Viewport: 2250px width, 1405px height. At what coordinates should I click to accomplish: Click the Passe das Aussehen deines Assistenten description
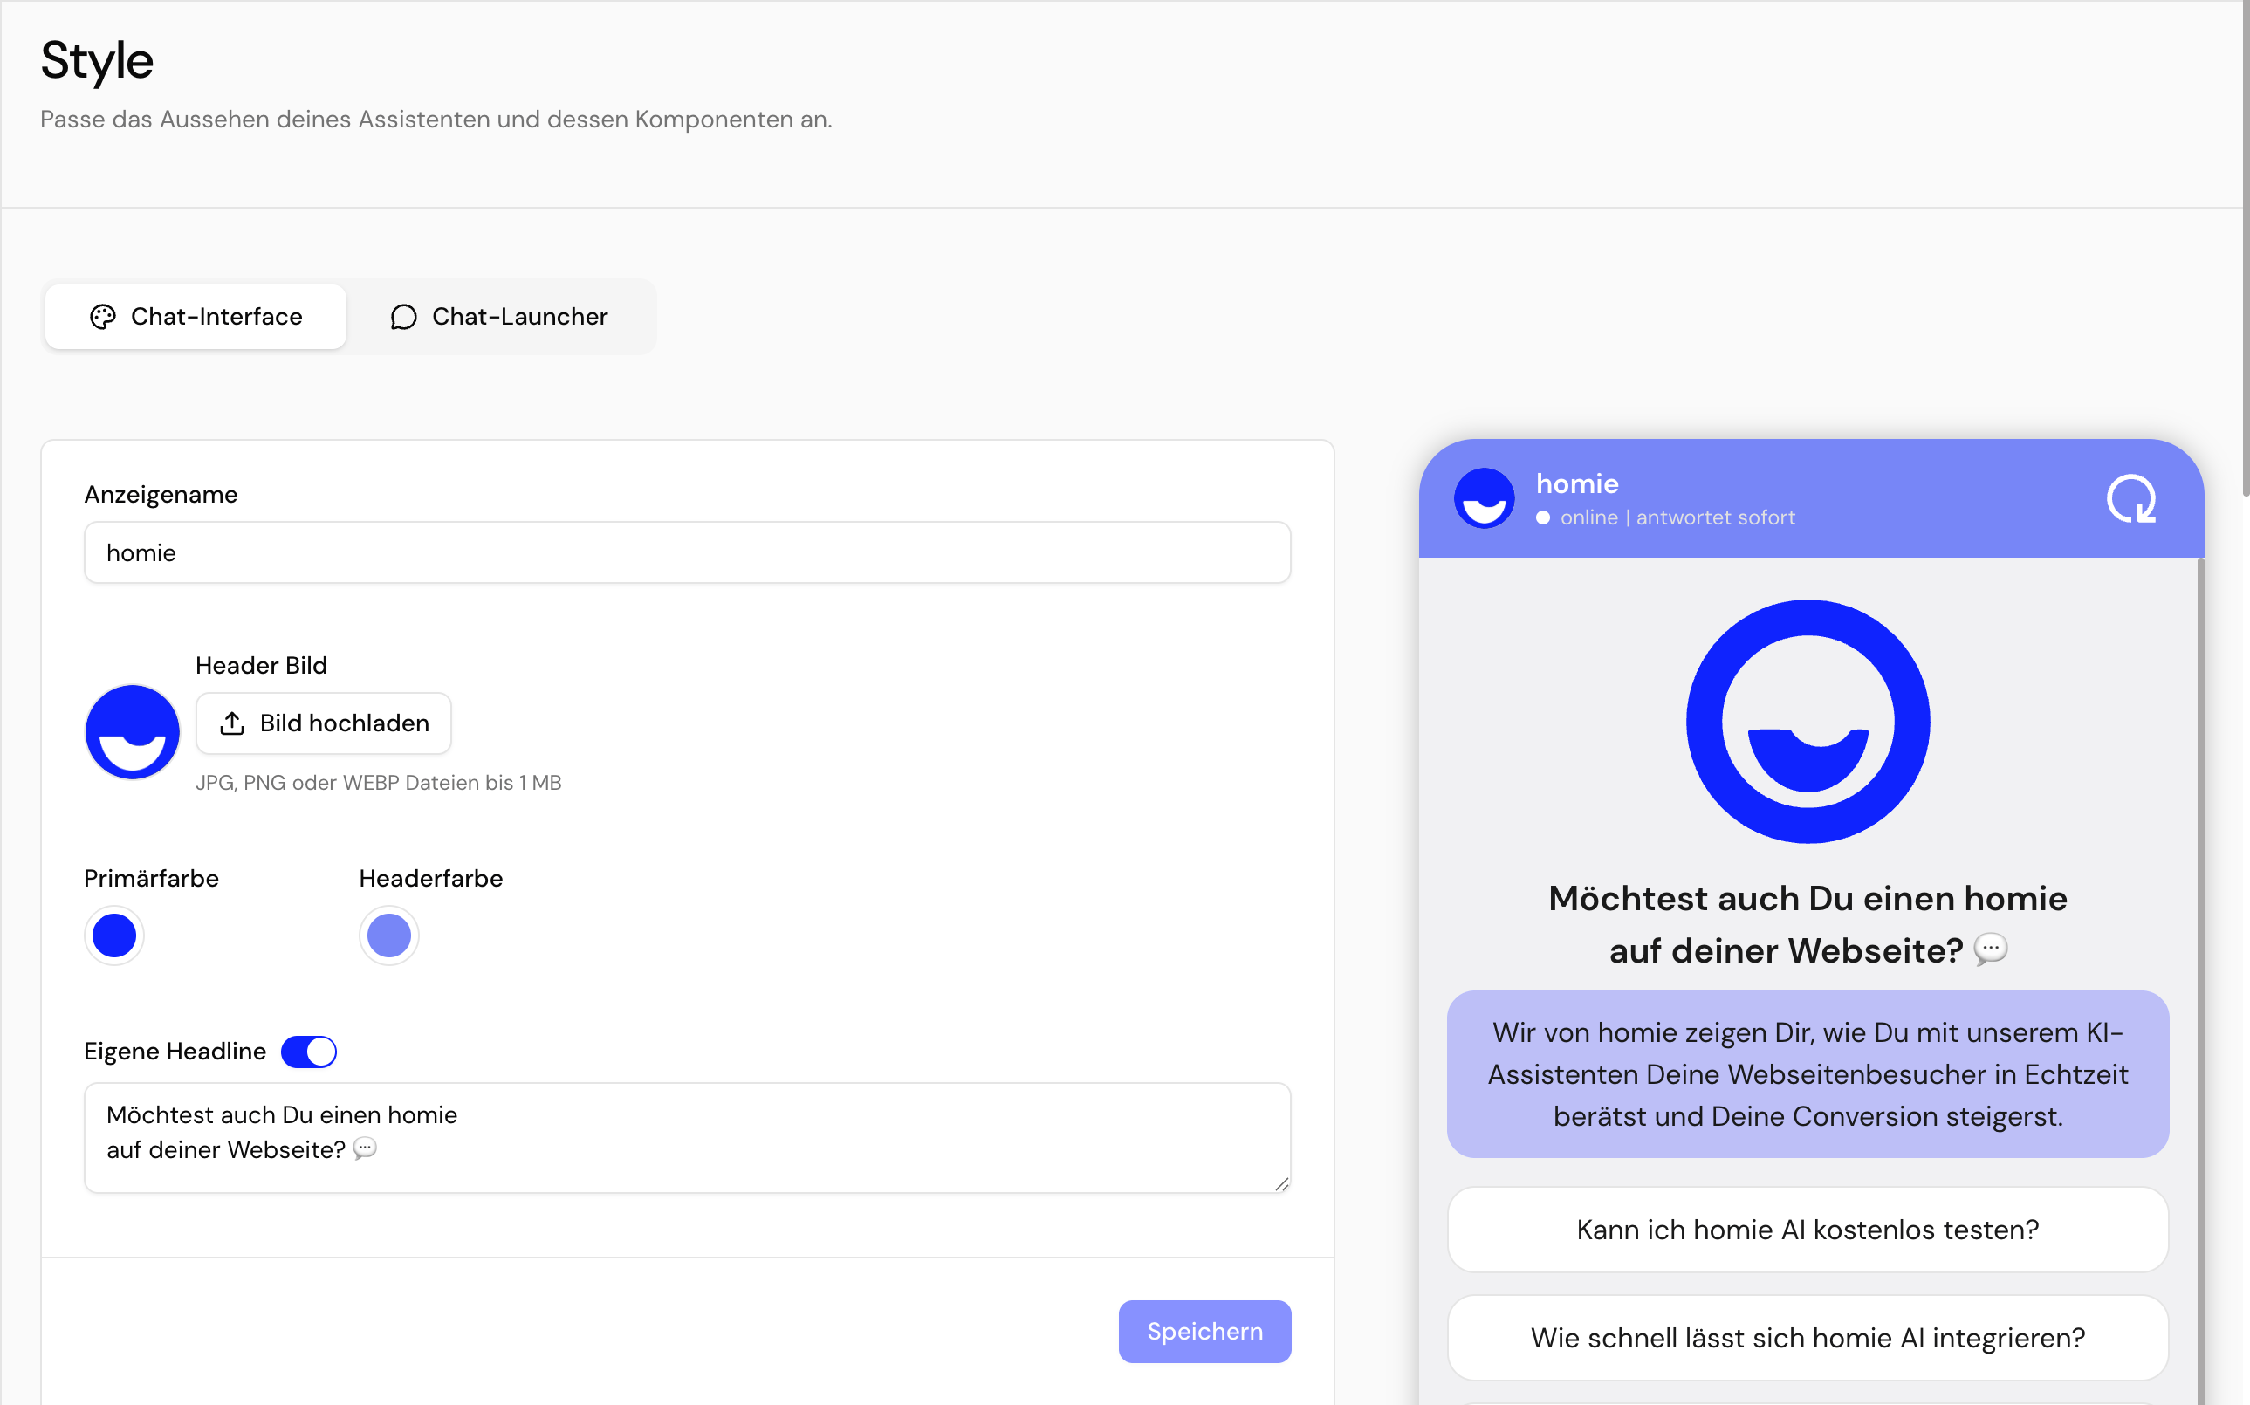436,120
